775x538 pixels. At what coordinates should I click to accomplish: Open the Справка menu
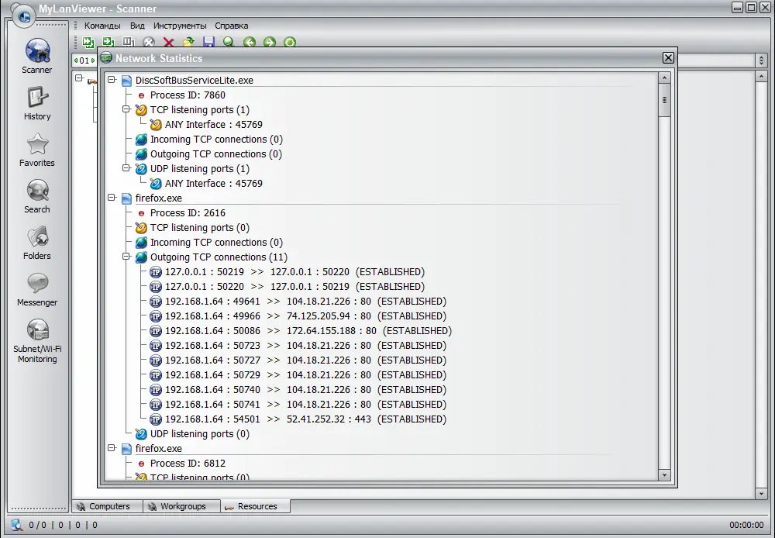[x=231, y=26]
